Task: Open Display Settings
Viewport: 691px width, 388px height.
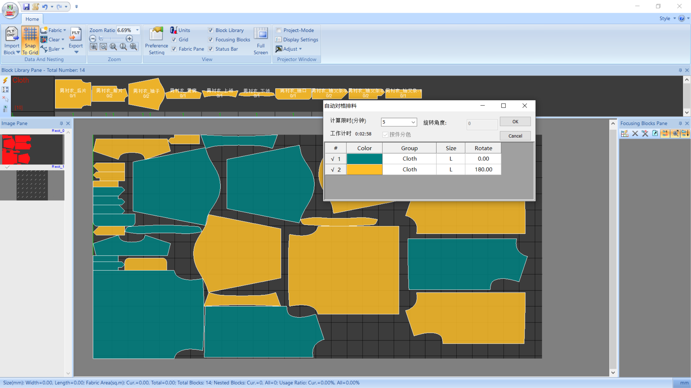Action: point(297,40)
